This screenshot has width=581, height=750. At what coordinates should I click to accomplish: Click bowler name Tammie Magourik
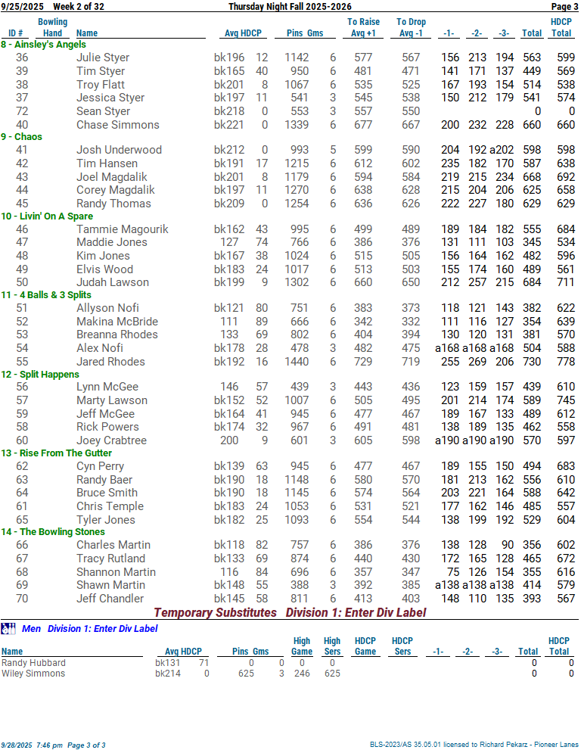[123, 229]
